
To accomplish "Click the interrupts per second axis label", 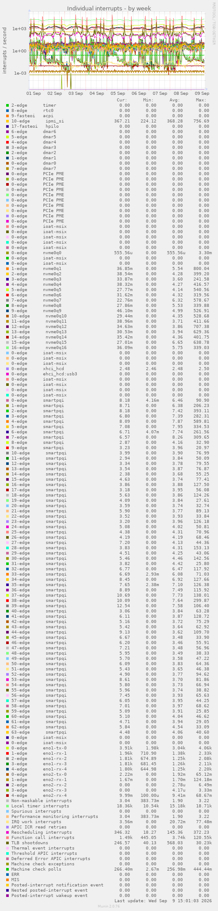I will point(5,50).
